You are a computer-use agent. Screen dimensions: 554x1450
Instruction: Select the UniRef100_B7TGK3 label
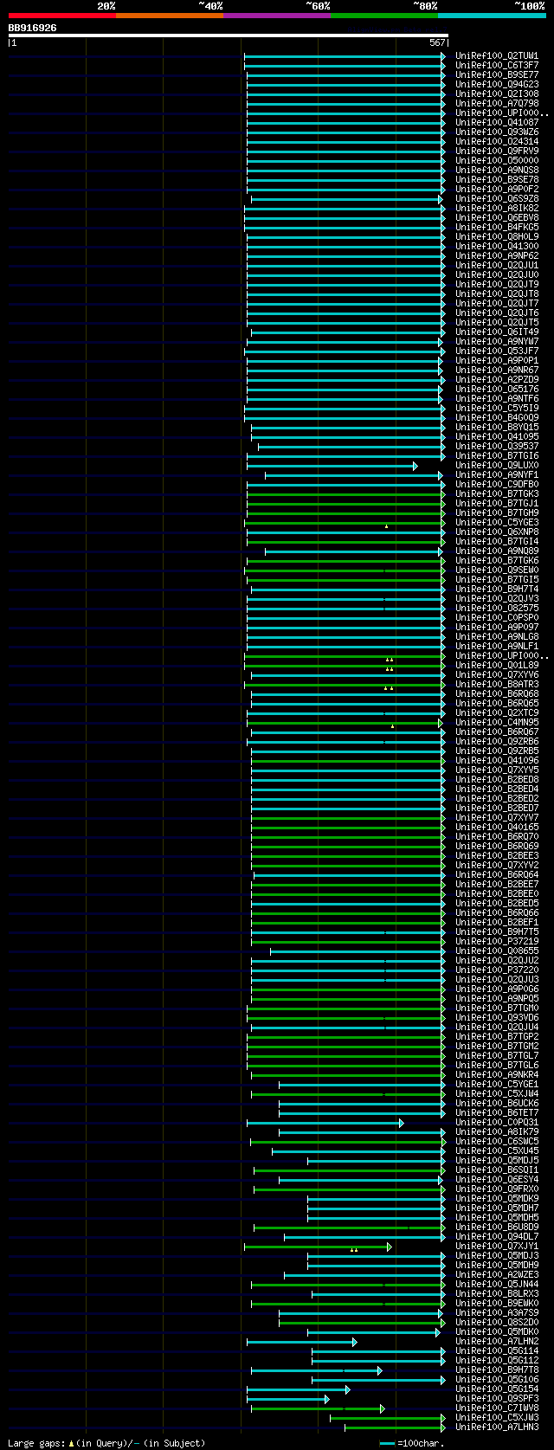(497, 493)
